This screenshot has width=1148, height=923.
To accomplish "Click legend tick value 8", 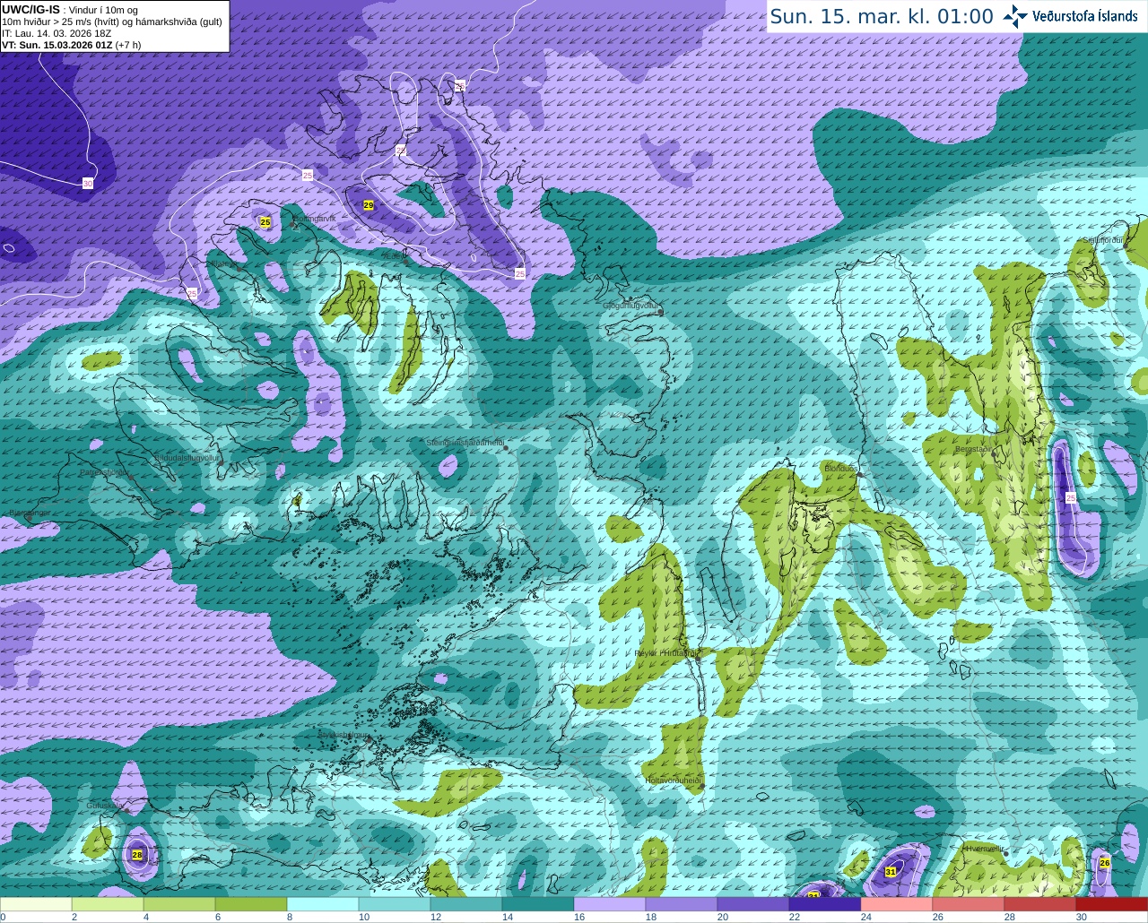I will click(289, 917).
